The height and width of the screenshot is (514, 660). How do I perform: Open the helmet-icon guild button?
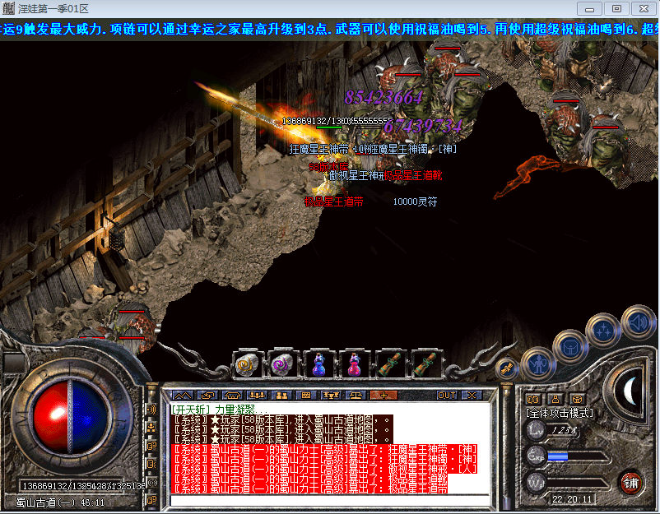coord(232,396)
